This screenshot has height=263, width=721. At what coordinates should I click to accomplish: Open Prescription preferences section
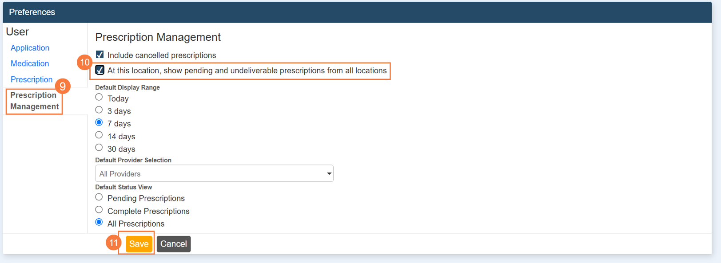(32, 79)
